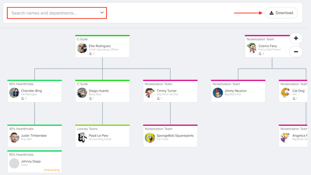This screenshot has width=311, height=175.
Task: Click Cosmo Fairy's avatar
Action: pyautogui.click(x=252, y=48)
